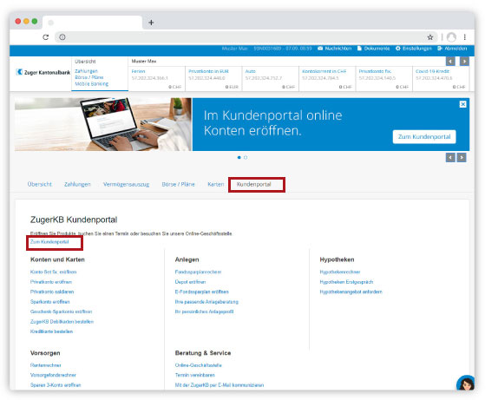
Task: Click the address bar field
Action: click(x=246, y=37)
